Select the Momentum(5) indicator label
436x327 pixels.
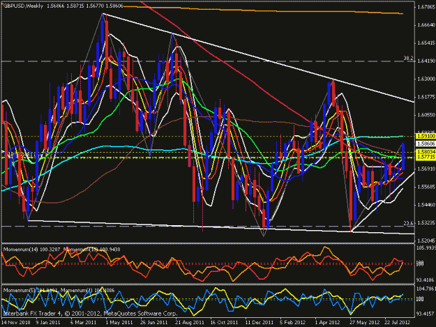click(31, 290)
